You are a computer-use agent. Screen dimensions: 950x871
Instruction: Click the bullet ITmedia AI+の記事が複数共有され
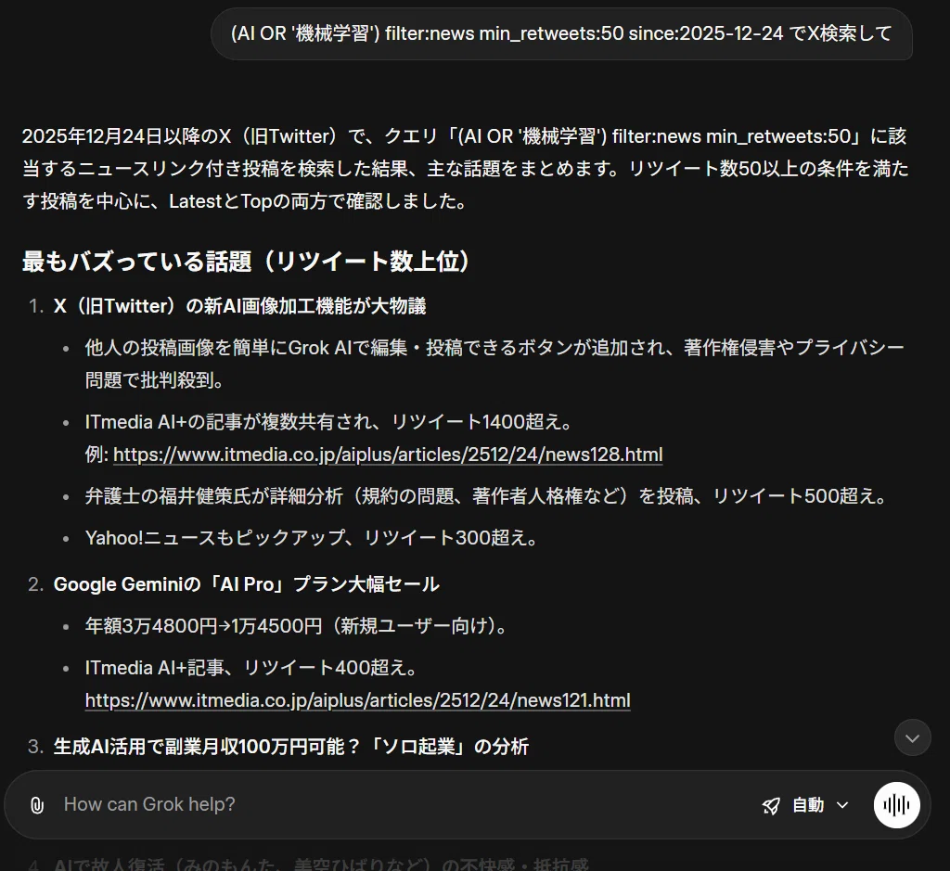[329, 421]
